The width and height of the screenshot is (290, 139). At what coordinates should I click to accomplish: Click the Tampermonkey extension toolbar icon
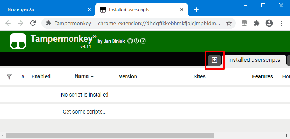(x=244, y=23)
